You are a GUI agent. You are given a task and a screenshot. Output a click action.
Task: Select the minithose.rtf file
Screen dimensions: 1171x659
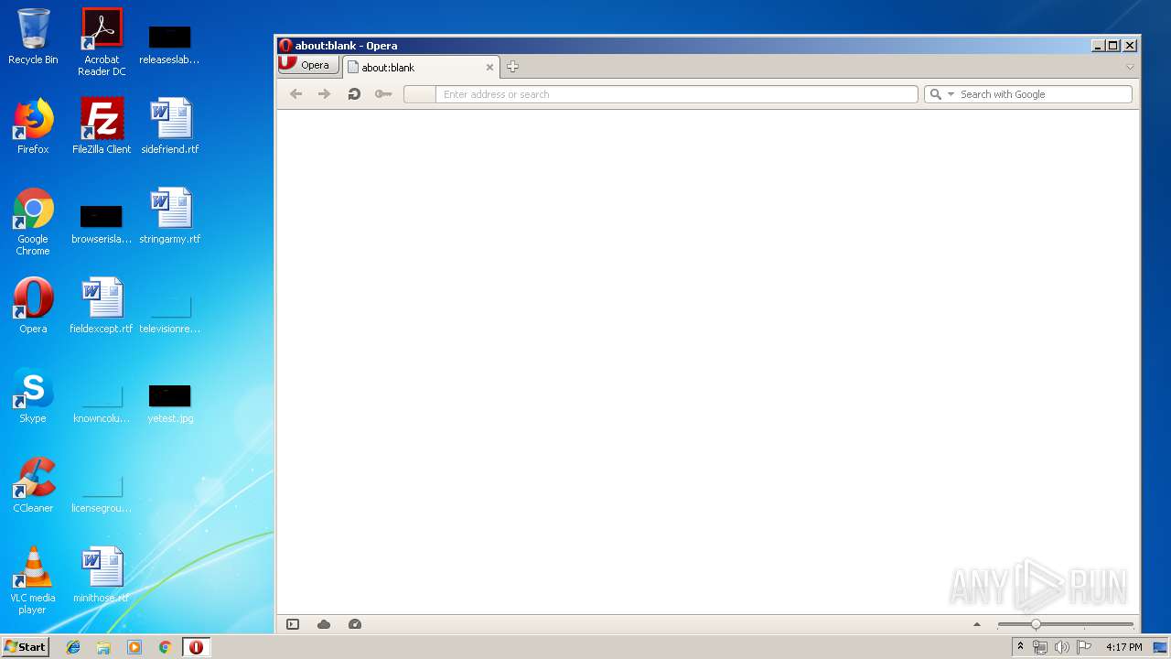coord(102,575)
